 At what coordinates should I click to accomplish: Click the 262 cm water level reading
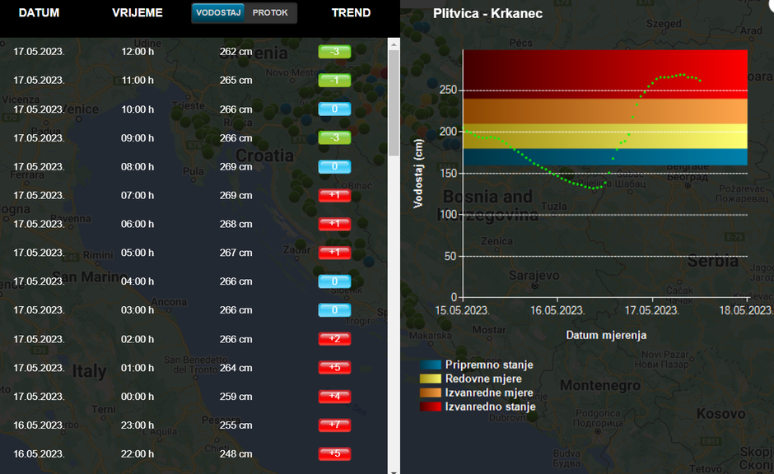pyautogui.click(x=235, y=52)
